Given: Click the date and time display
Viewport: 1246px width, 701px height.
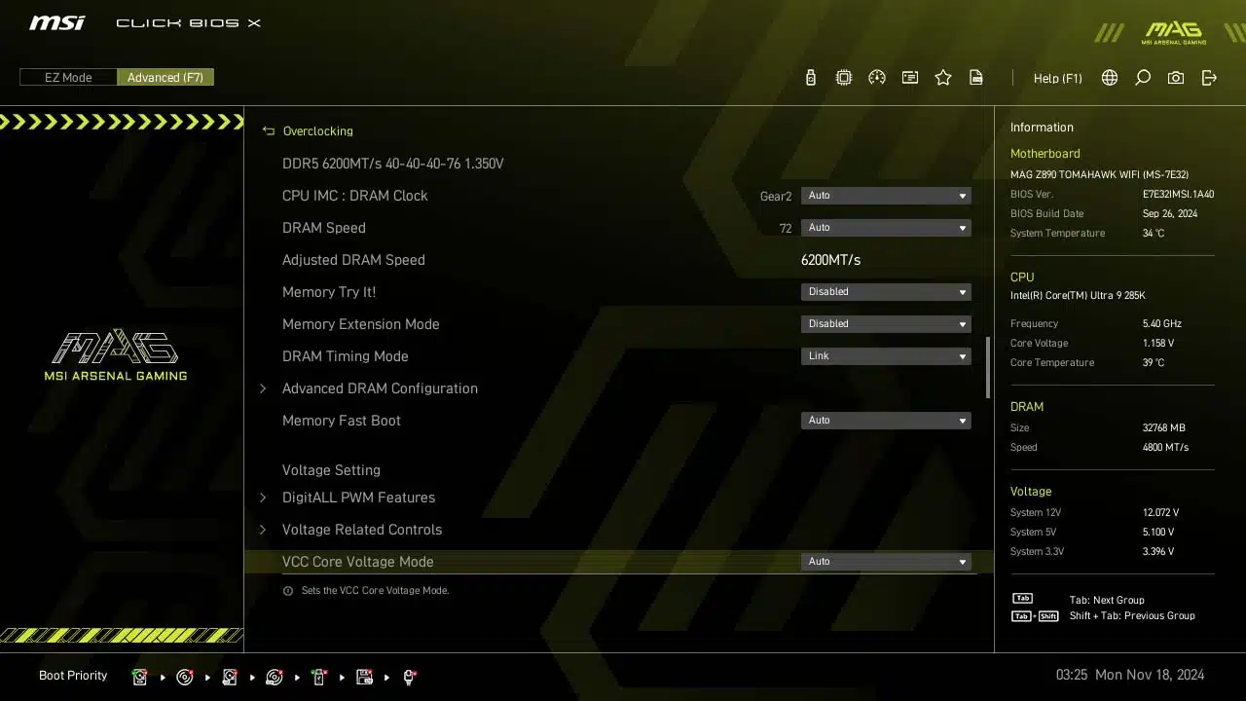Looking at the screenshot, I should pyautogui.click(x=1130, y=675).
